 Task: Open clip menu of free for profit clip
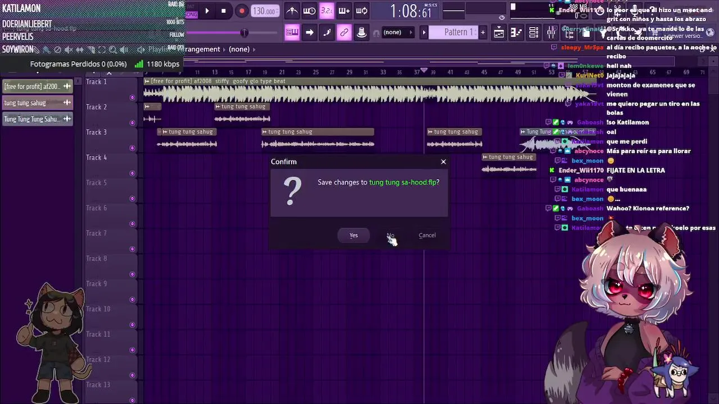click(x=147, y=81)
